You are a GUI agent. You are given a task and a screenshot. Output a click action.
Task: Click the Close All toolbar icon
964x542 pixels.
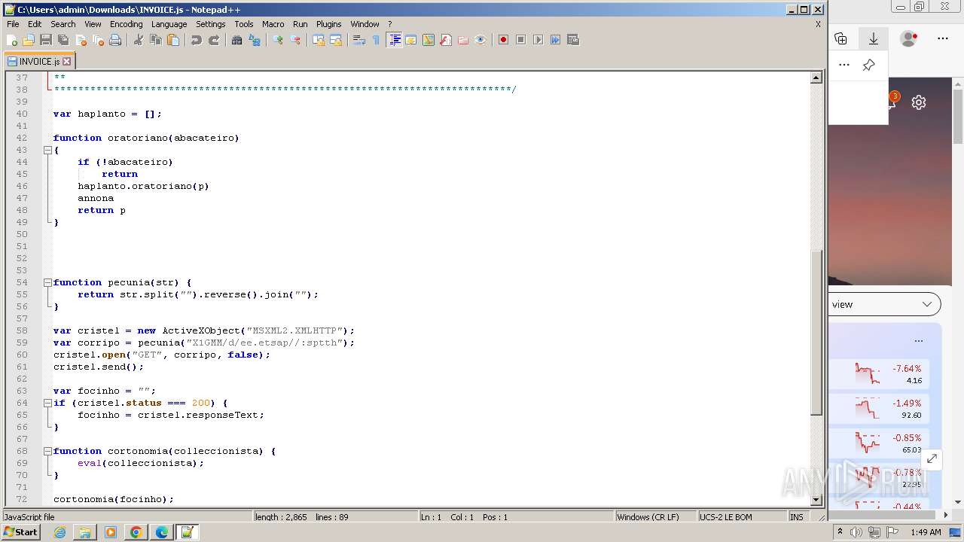98,40
